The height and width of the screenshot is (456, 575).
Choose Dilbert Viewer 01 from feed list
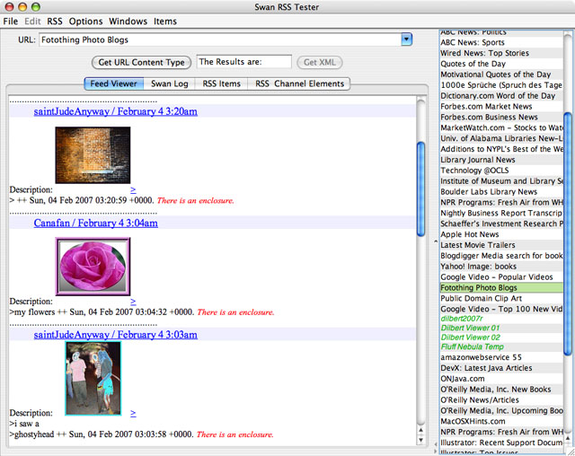point(470,328)
